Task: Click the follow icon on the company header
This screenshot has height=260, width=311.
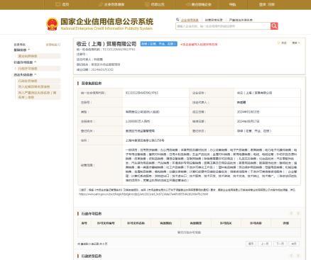Action: click(279, 43)
